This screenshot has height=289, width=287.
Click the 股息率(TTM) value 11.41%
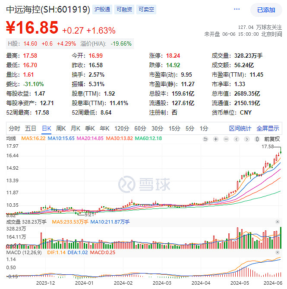click(x=119, y=103)
